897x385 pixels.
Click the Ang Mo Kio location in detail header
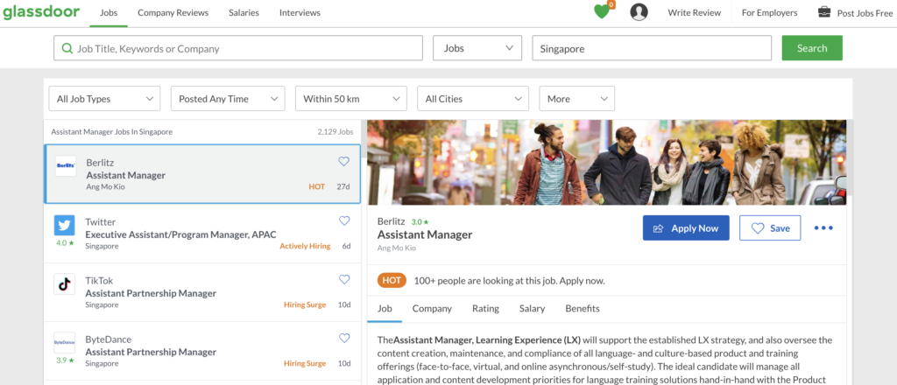pyautogui.click(x=397, y=248)
